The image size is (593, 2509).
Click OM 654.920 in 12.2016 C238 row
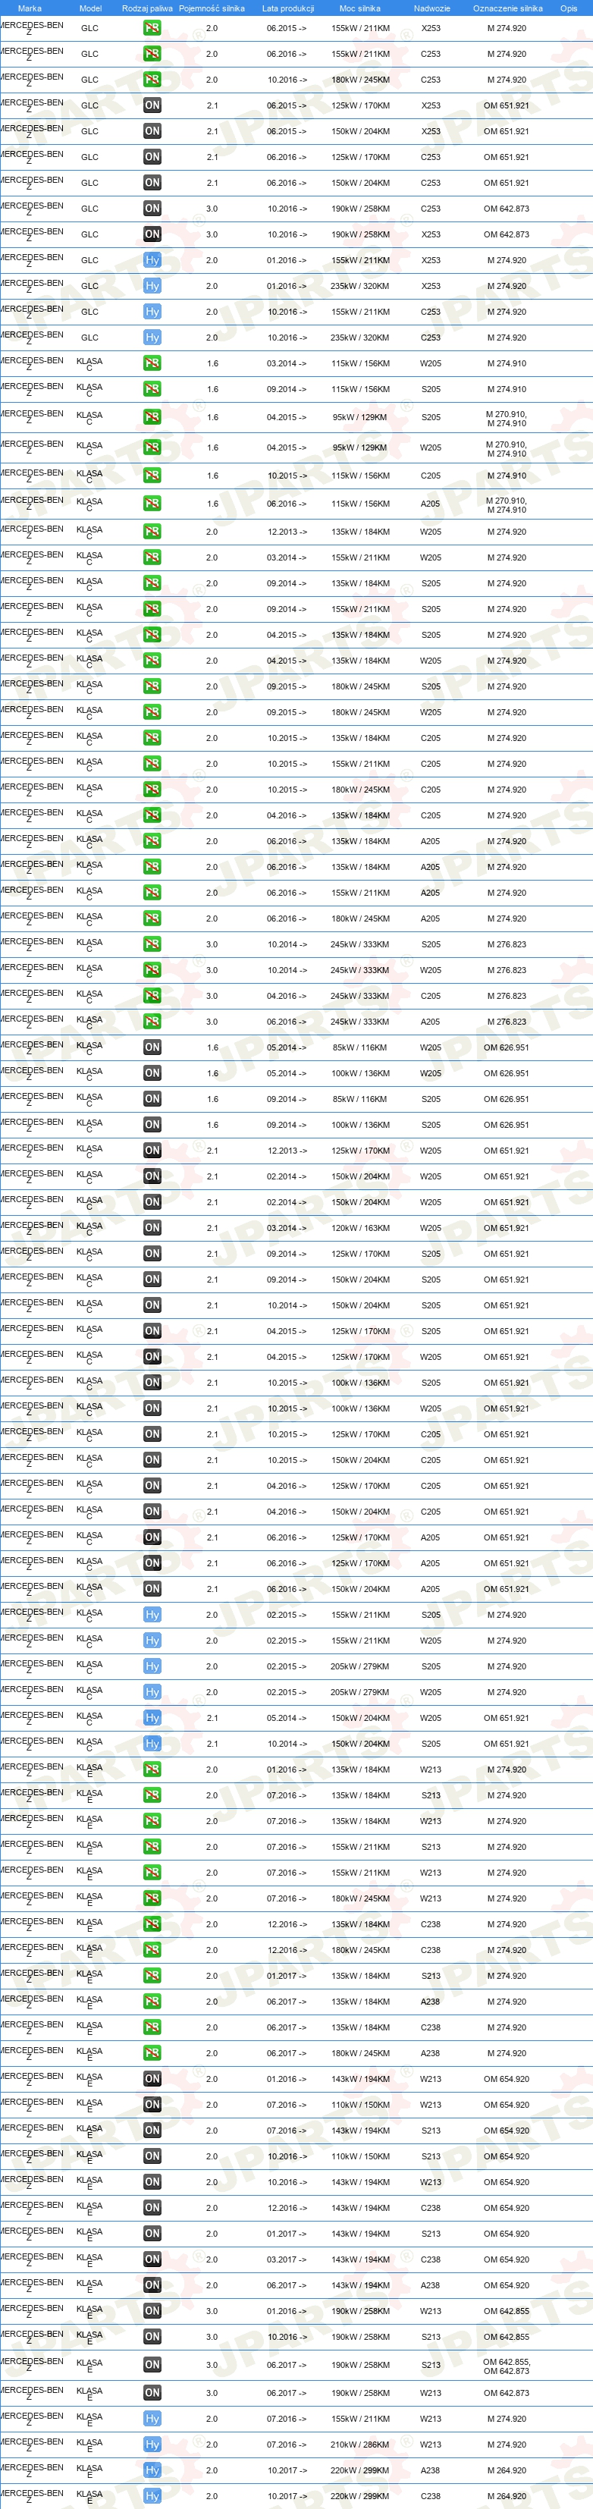(507, 2208)
